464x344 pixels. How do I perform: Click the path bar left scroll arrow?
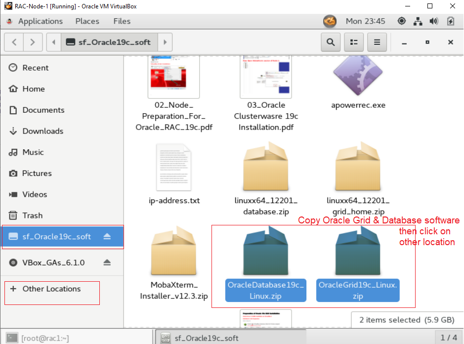click(x=54, y=42)
